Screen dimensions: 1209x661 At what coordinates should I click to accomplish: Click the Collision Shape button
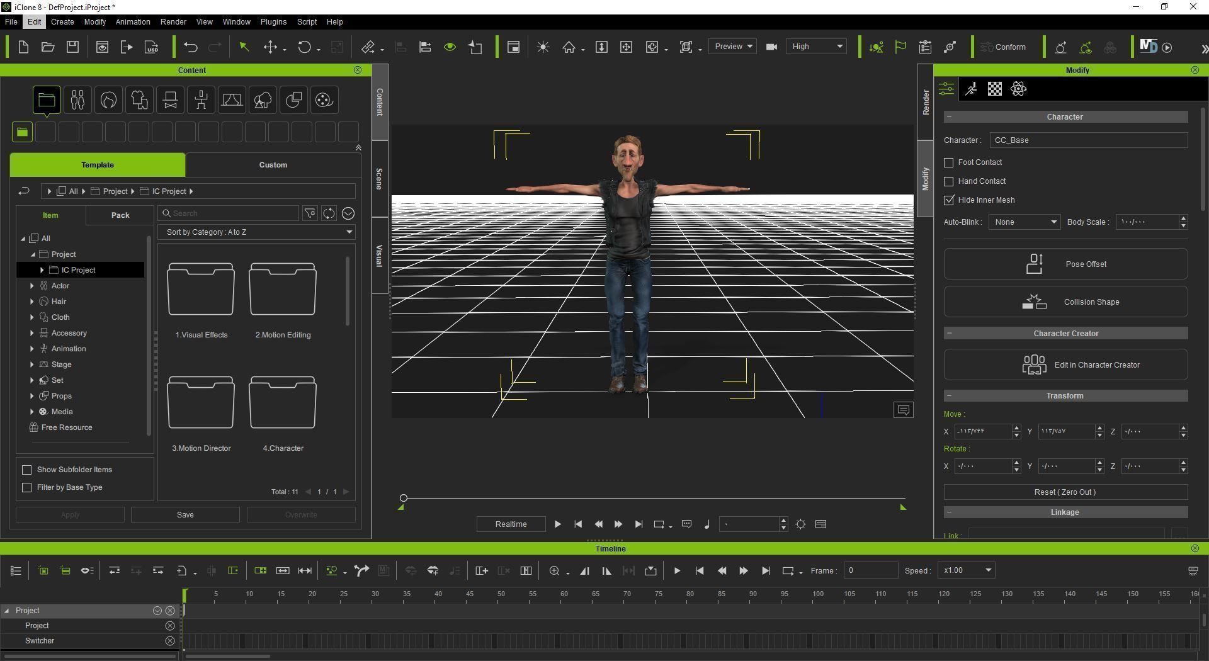[1065, 302]
